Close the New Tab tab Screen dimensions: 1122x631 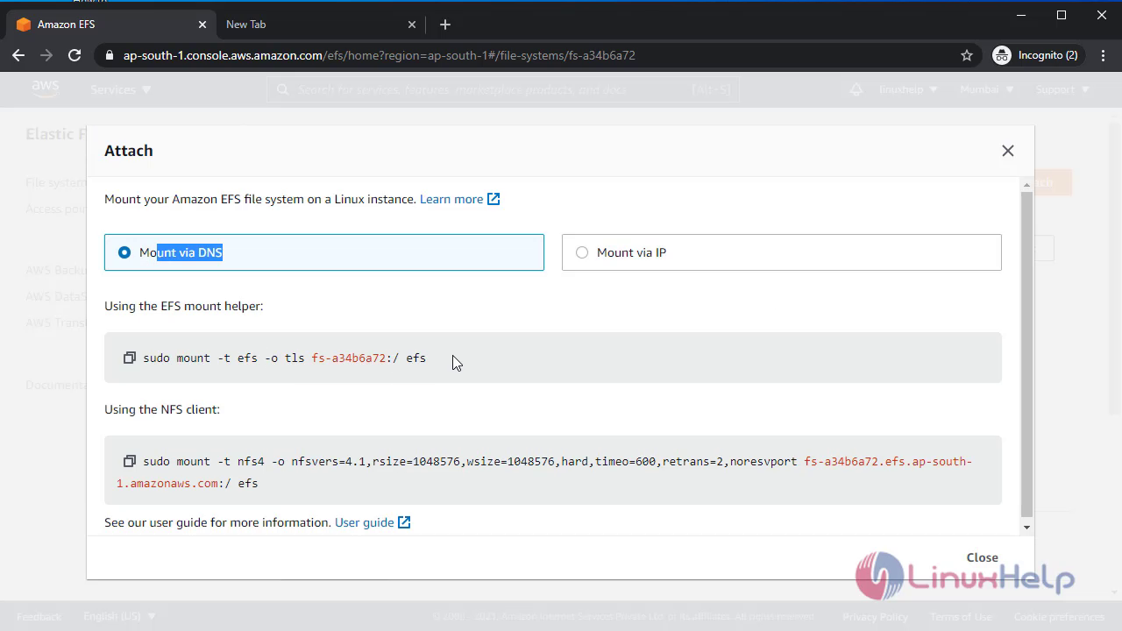(x=413, y=25)
